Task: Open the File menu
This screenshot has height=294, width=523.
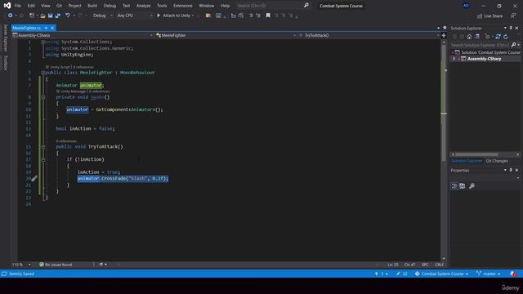Action: (18, 6)
